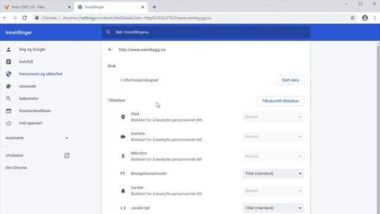Image resolution: width=380 pixels, height=214 pixels.
Task: Open Personvern og sikkerhet section
Action: tap(41, 74)
